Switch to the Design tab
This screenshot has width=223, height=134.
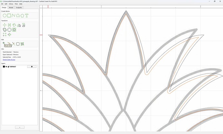click(x=4, y=7)
